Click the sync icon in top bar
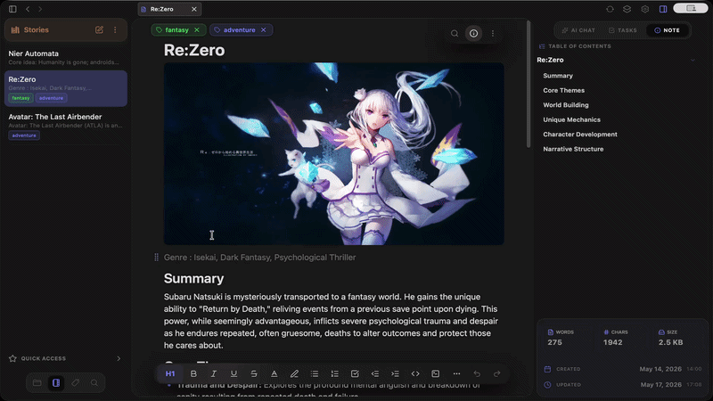The image size is (713, 401). pos(610,9)
